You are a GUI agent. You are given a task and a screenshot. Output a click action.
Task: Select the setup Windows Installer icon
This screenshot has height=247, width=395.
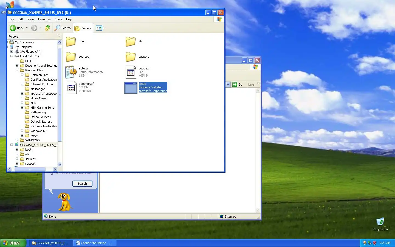coord(131,88)
